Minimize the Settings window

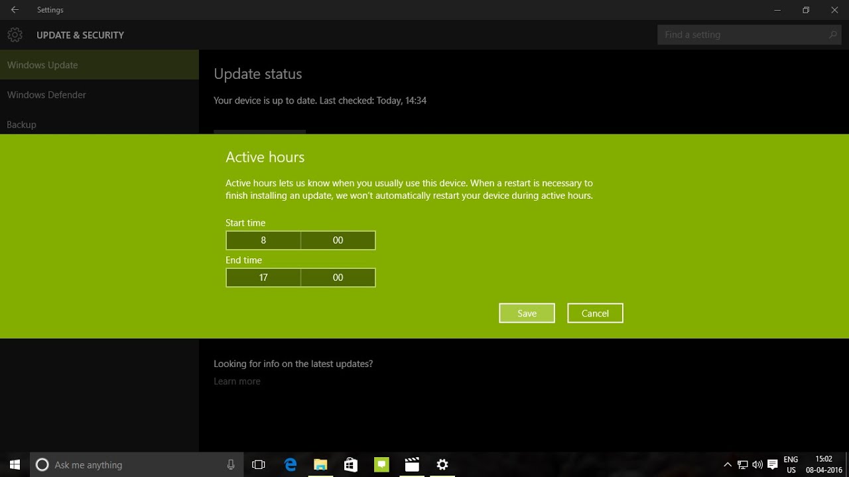777,10
